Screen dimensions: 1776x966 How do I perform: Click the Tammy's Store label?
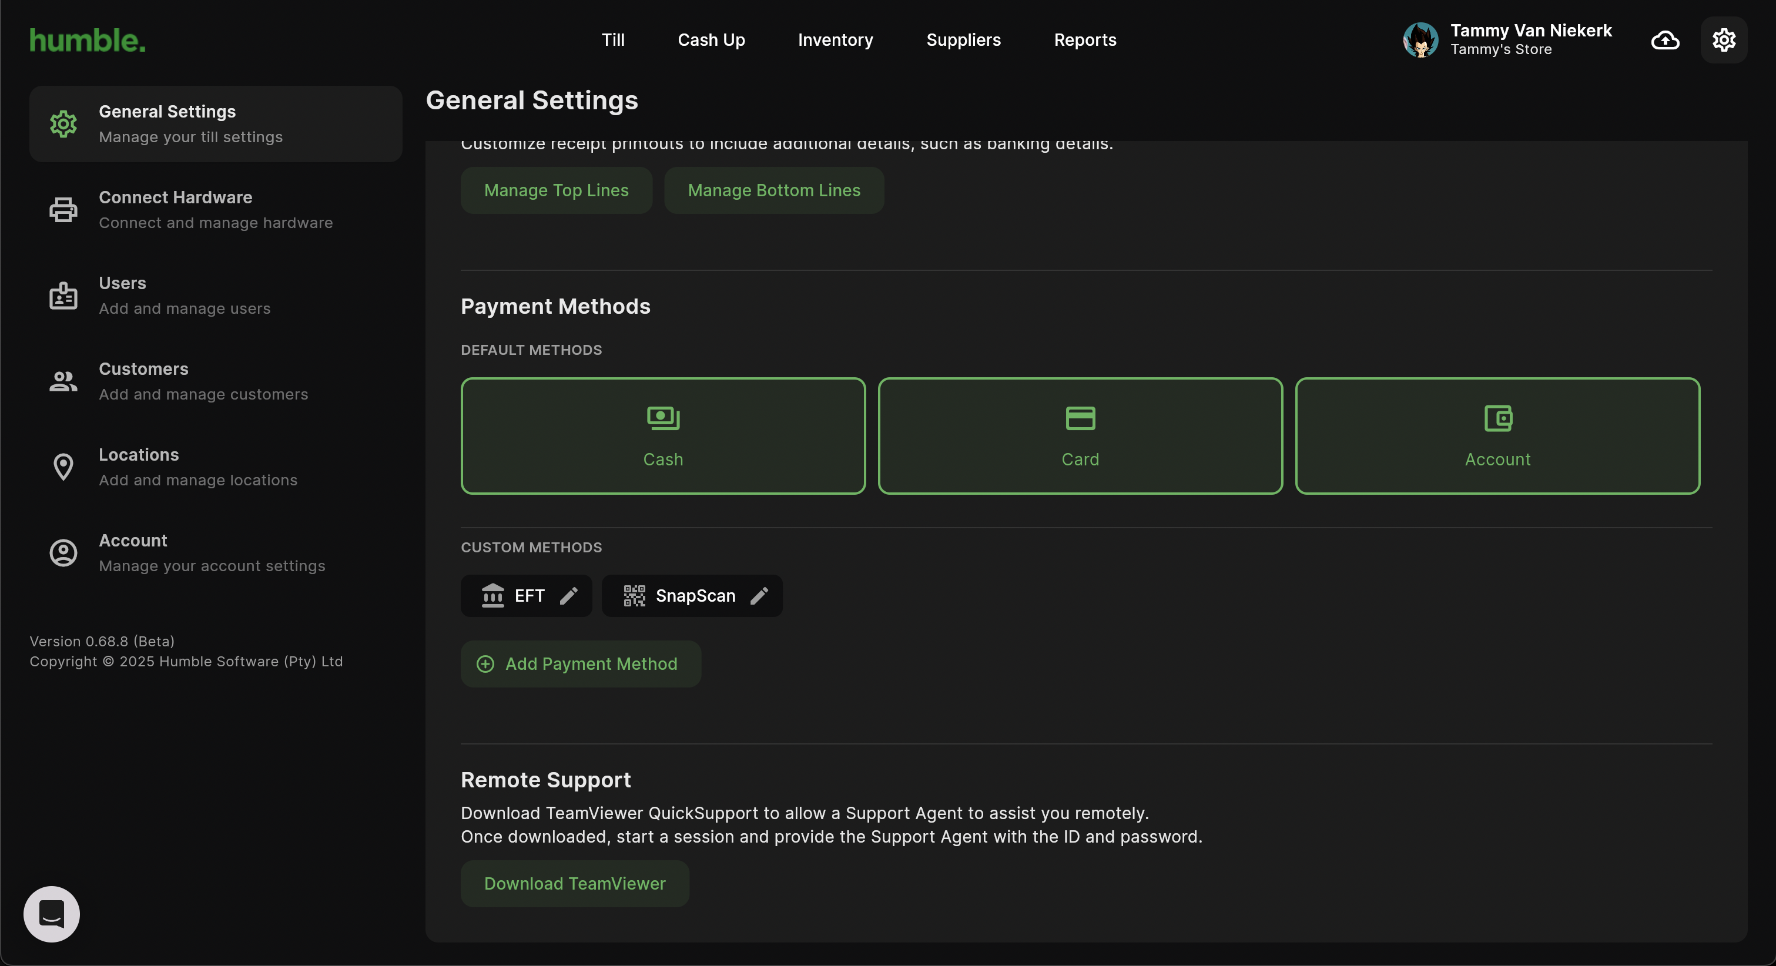pyautogui.click(x=1501, y=49)
